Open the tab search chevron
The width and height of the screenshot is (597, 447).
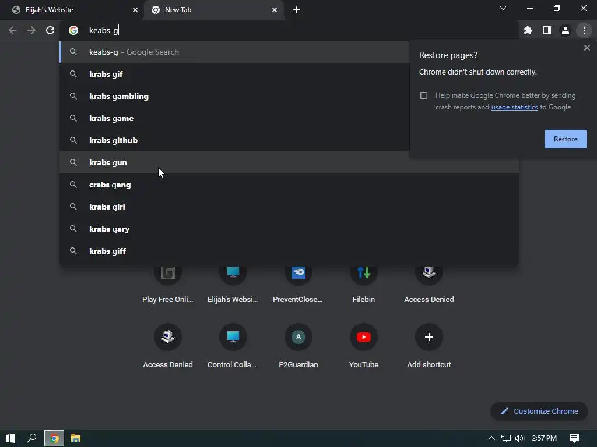[503, 8]
